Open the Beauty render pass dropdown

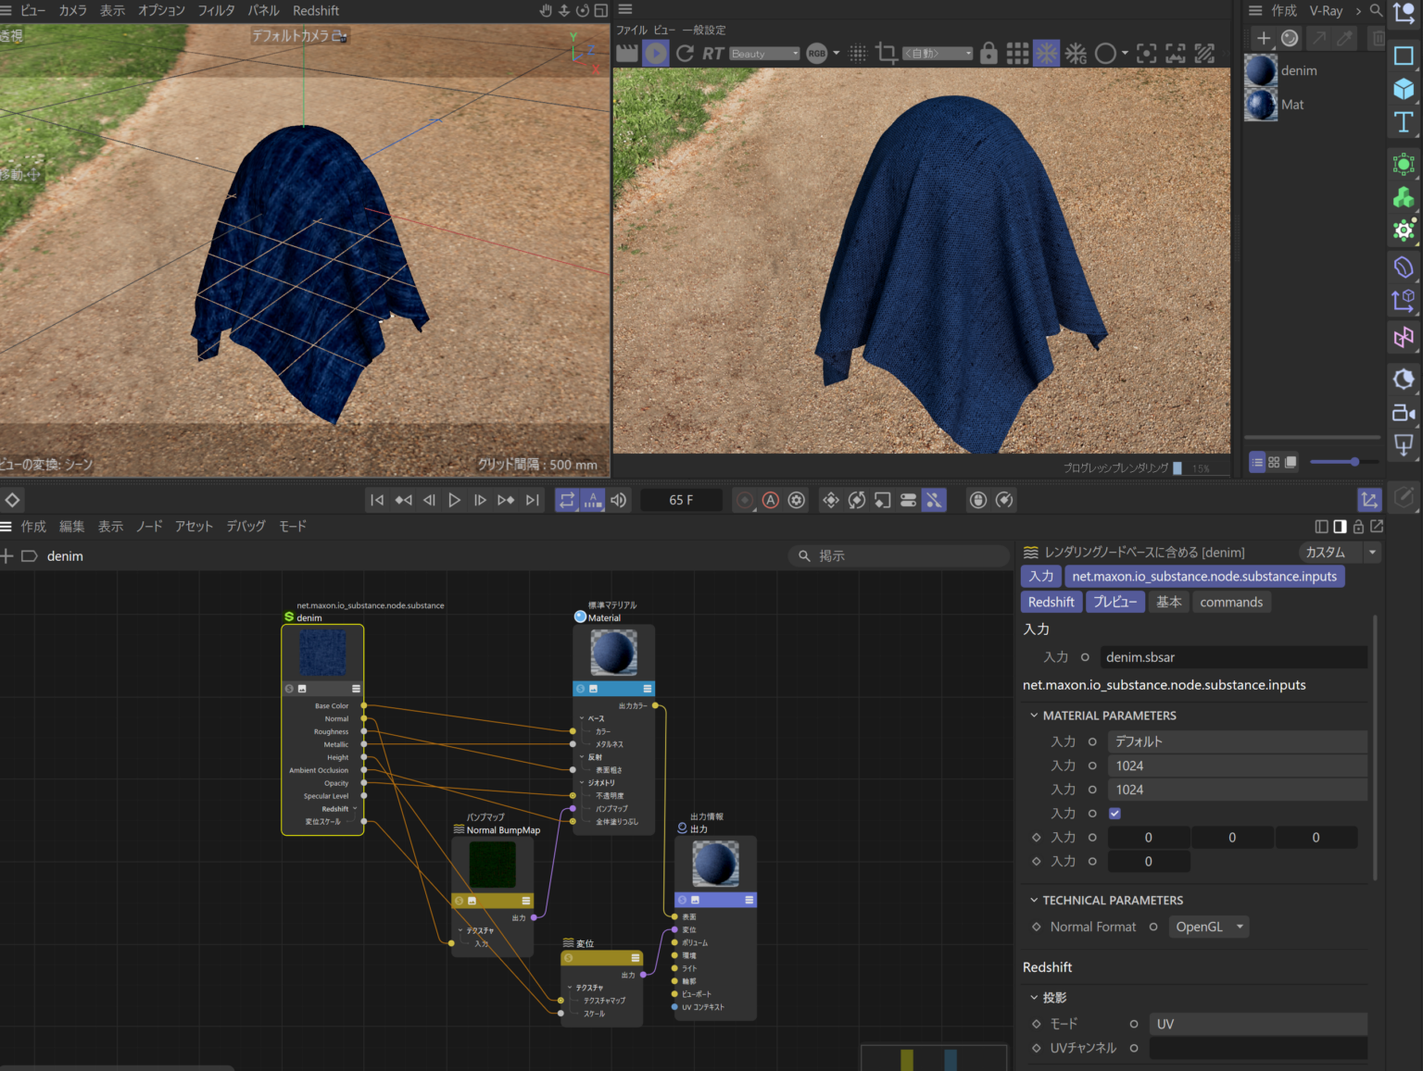click(763, 53)
